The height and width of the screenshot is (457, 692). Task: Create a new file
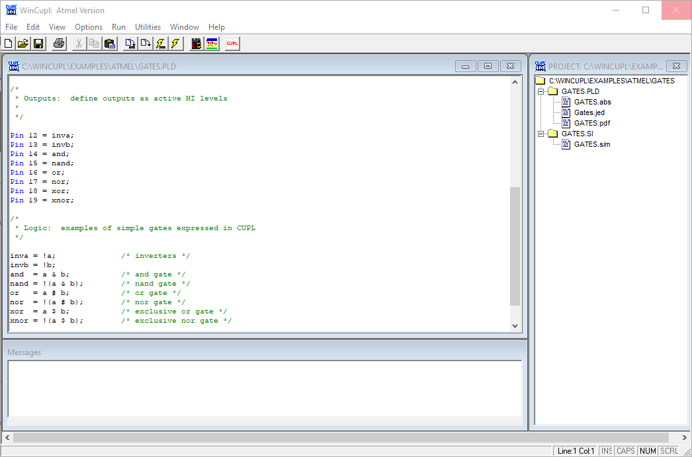click(x=9, y=43)
